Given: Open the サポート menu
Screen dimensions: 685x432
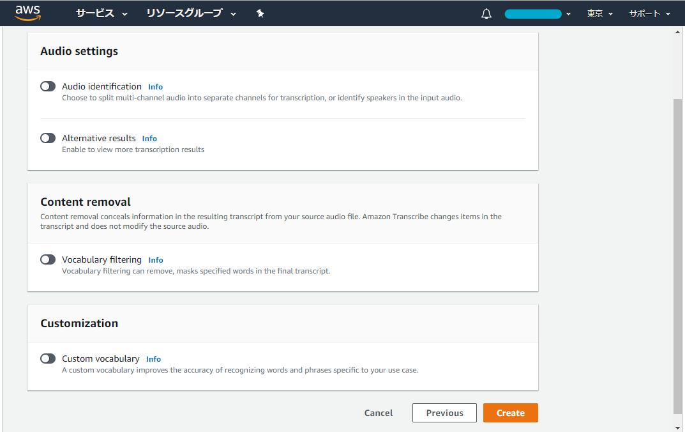Looking at the screenshot, I should pos(650,14).
